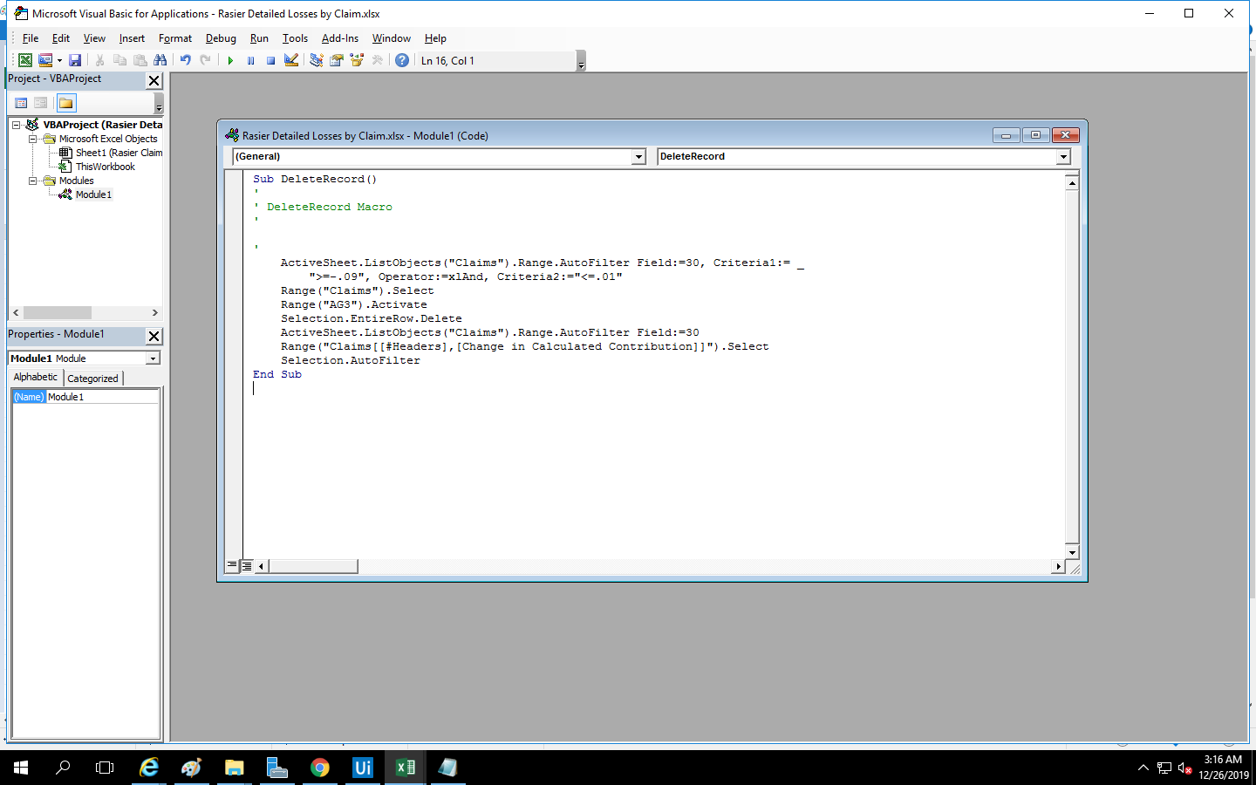
Task: Select the Modules folder label
Action: pyautogui.click(x=76, y=181)
